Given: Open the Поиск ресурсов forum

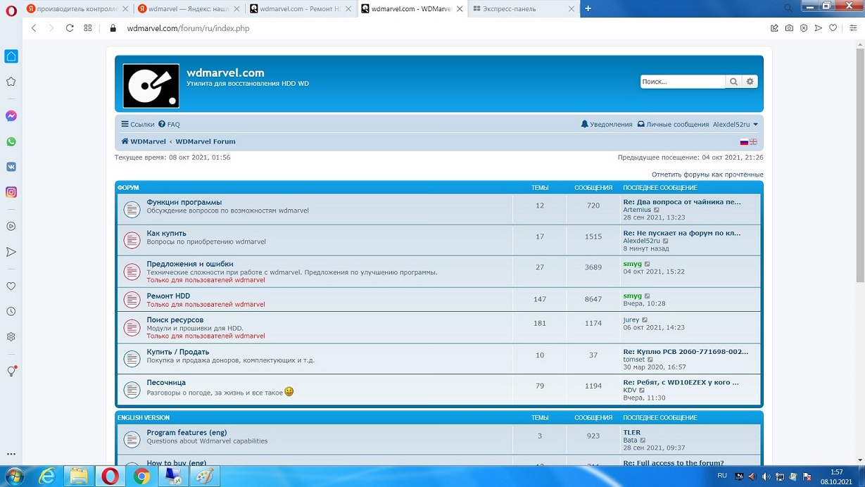Looking at the screenshot, I should coord(175,320).
